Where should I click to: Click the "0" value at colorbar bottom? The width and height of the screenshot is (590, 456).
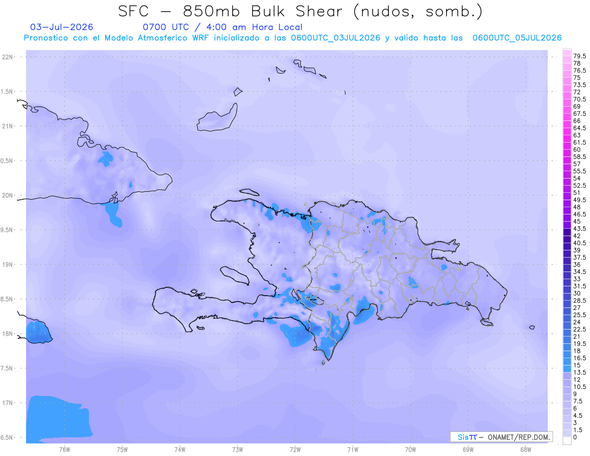pyautogui.click(x=575, y=437)
